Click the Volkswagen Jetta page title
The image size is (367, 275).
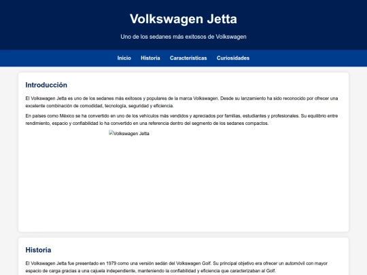[x=183, y=19]
